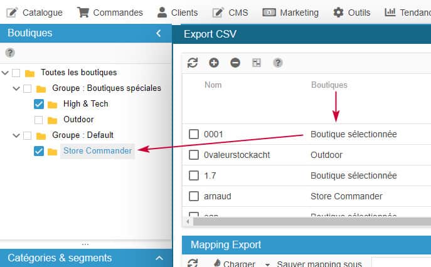Collapse the Boutiques panel with chevron
This screenshot has width=431, height=267.
pyautogui.click(x=159, y=33)
